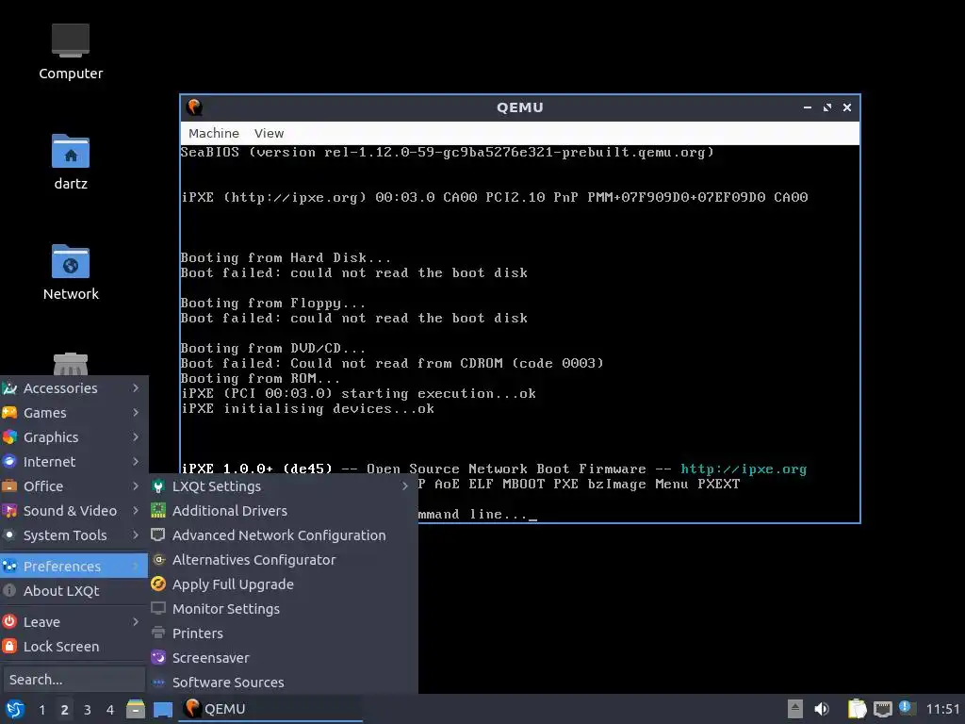
Task: Open the Network desktop icon
Action: [70, 272]
